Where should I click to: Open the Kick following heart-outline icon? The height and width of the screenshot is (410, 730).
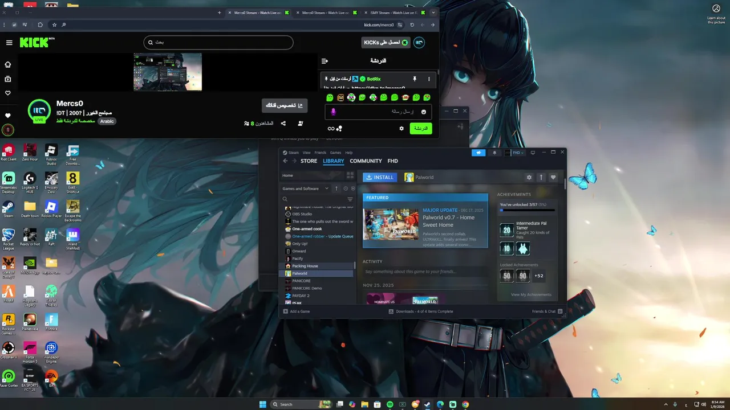click(8, 93)
